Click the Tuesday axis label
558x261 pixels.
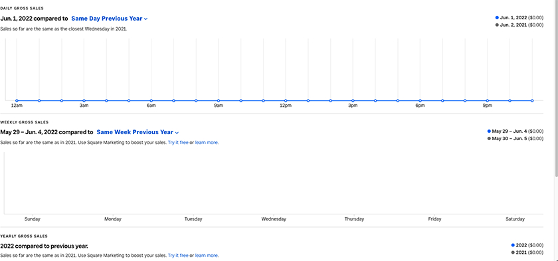[x=193, y=219]
